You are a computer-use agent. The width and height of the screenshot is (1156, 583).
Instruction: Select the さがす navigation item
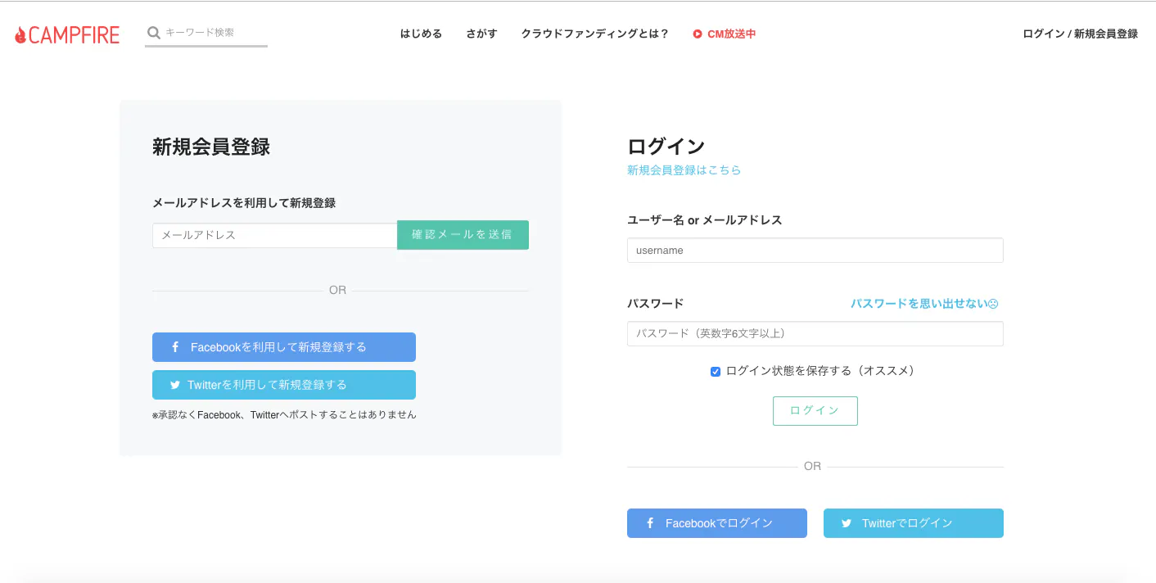(481, 34)
